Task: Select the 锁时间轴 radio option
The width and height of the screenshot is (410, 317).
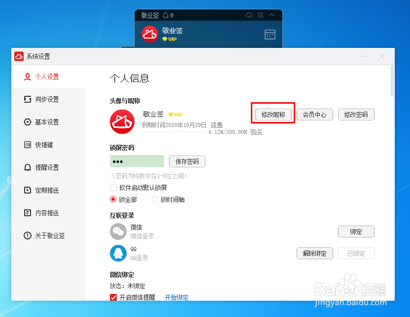Action: [155, 199]
